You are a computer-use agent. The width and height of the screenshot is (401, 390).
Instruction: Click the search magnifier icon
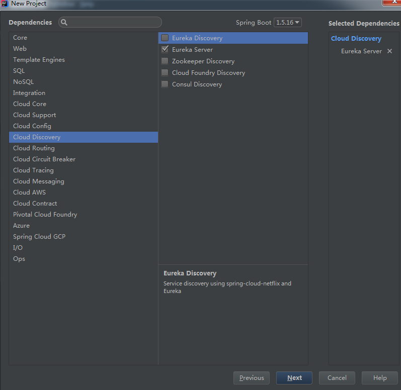(x=64, y=23)
